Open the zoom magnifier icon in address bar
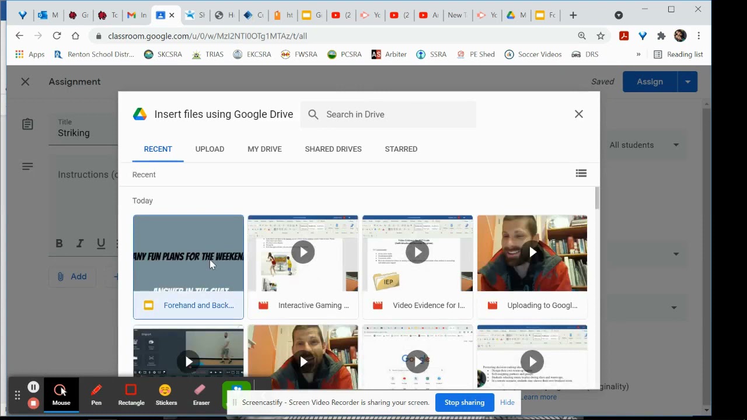The height and width of the screenshot is (420, 747). pyautogui.click(x=582, y=36)
